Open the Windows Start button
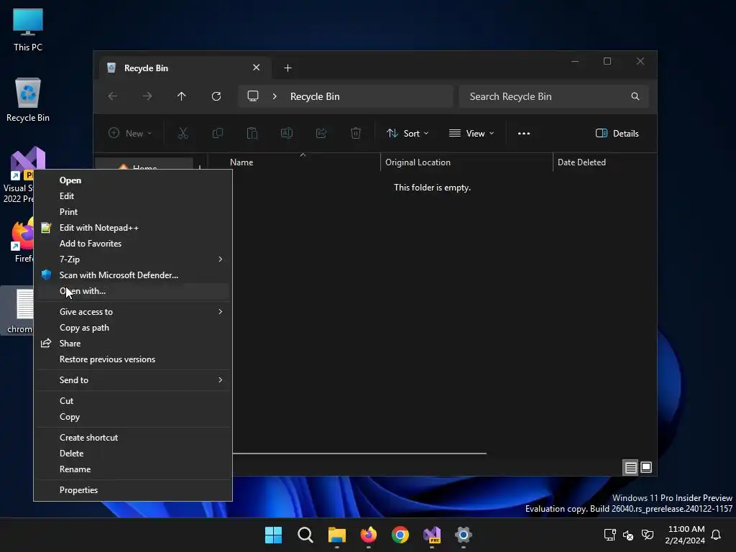 click(x=273, y=535)
